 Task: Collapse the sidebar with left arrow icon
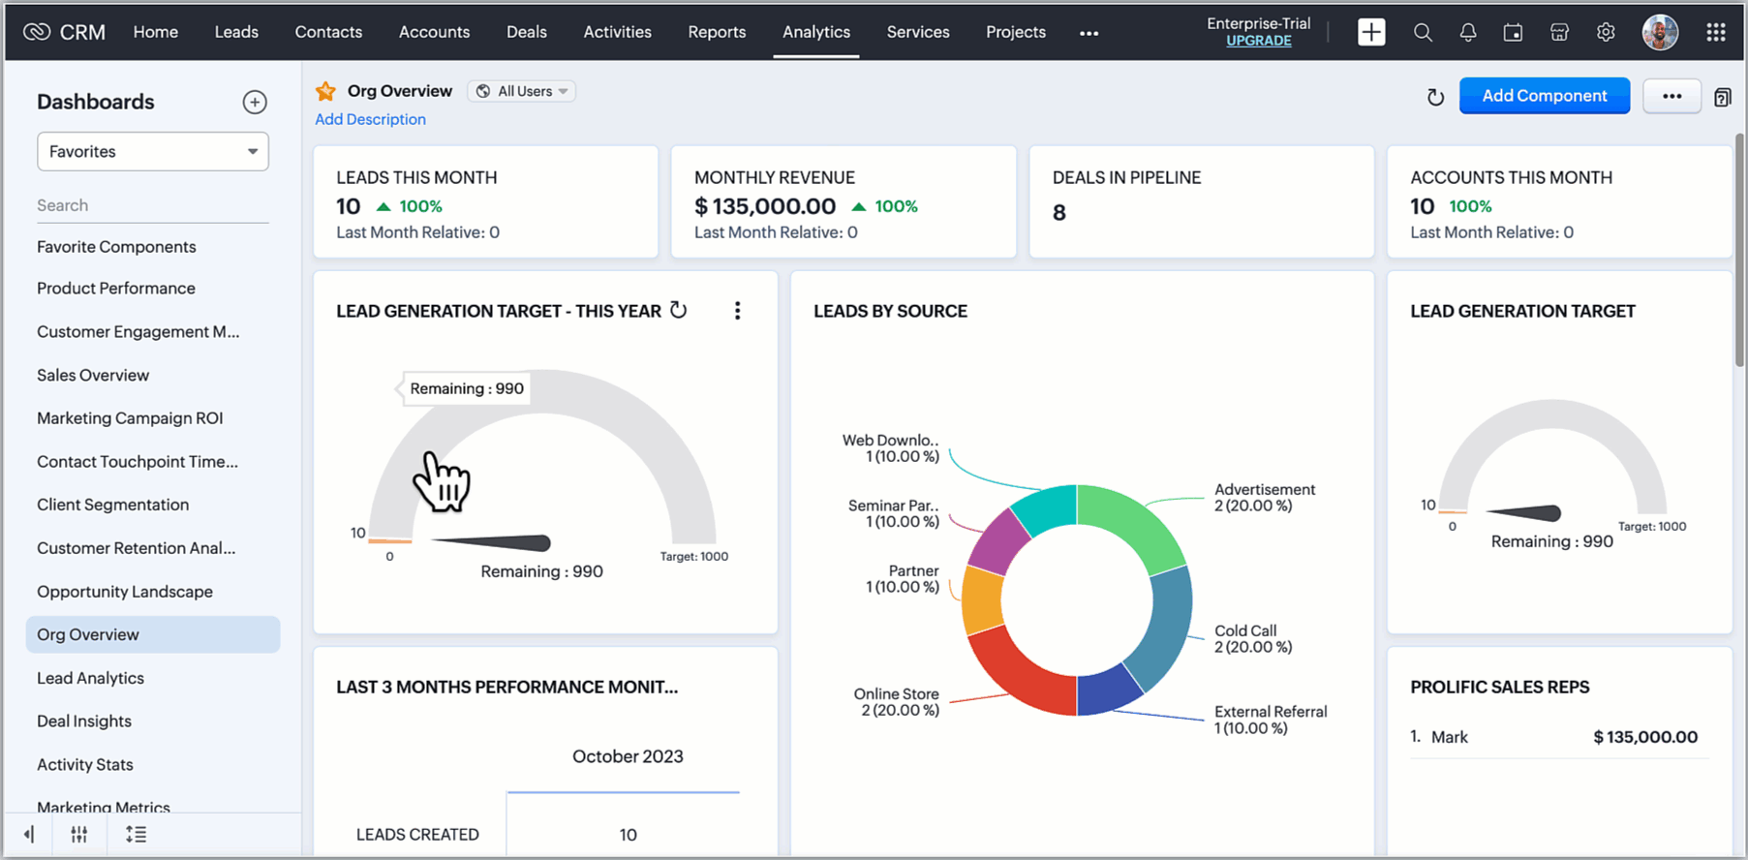29,834
